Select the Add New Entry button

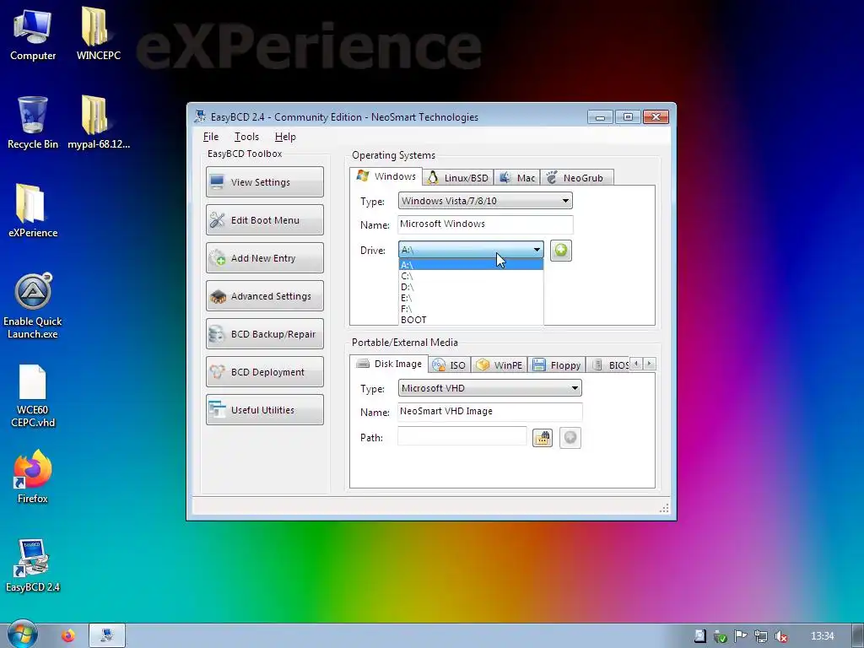coord(264,258)
